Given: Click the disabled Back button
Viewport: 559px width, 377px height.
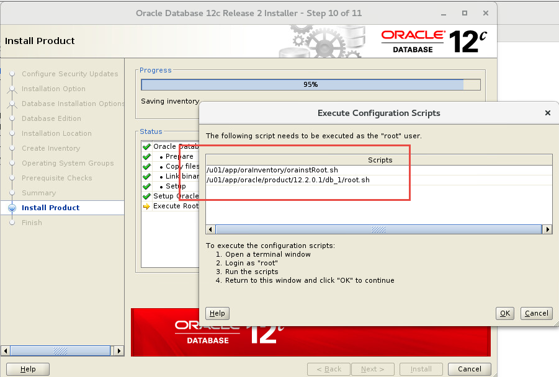Looking at the screenshot, I should (x=329, y=369).
